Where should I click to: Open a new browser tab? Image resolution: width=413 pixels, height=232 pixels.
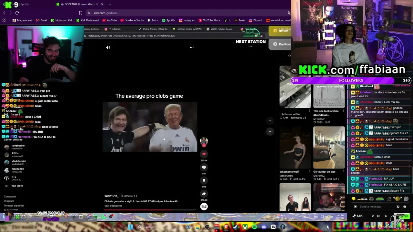pos(110,4)
